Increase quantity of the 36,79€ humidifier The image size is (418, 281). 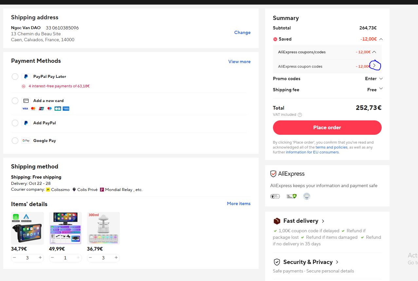pyautogui.click(x=116, y=258)
